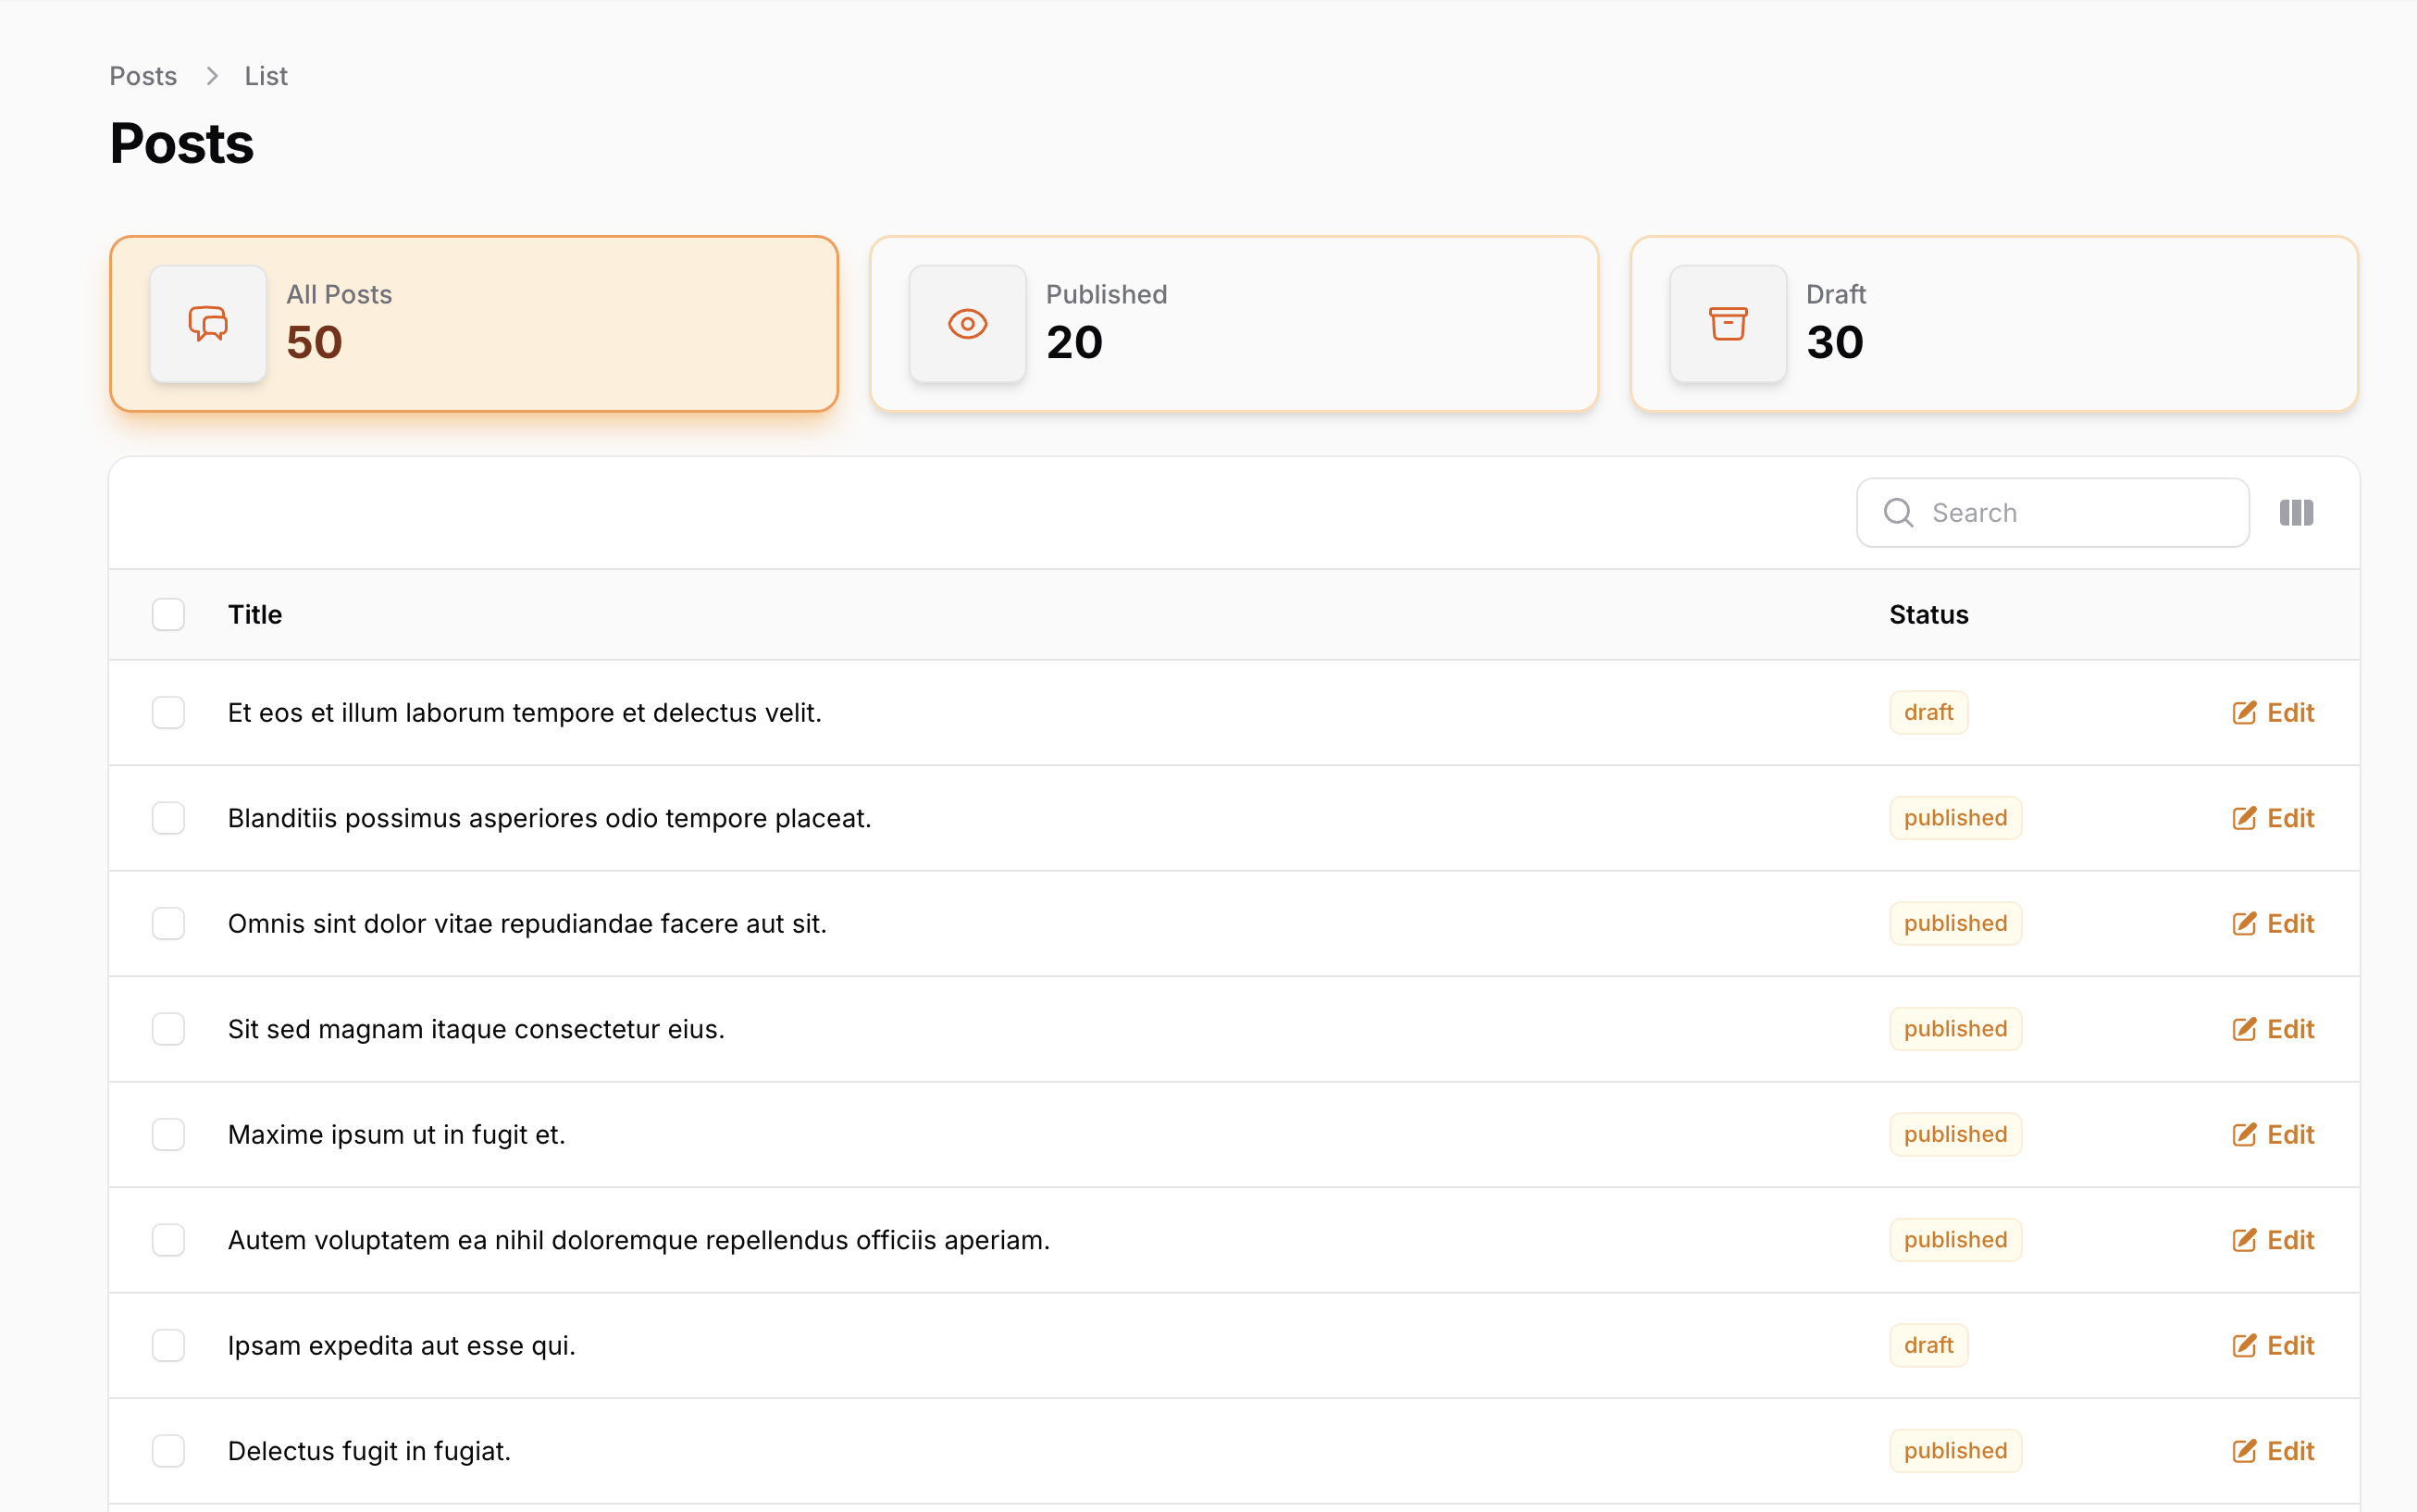Click the eye icon in Published card
This screenshot has width=2417, height=1512.
pyautogui.click(x=967, y=324)
